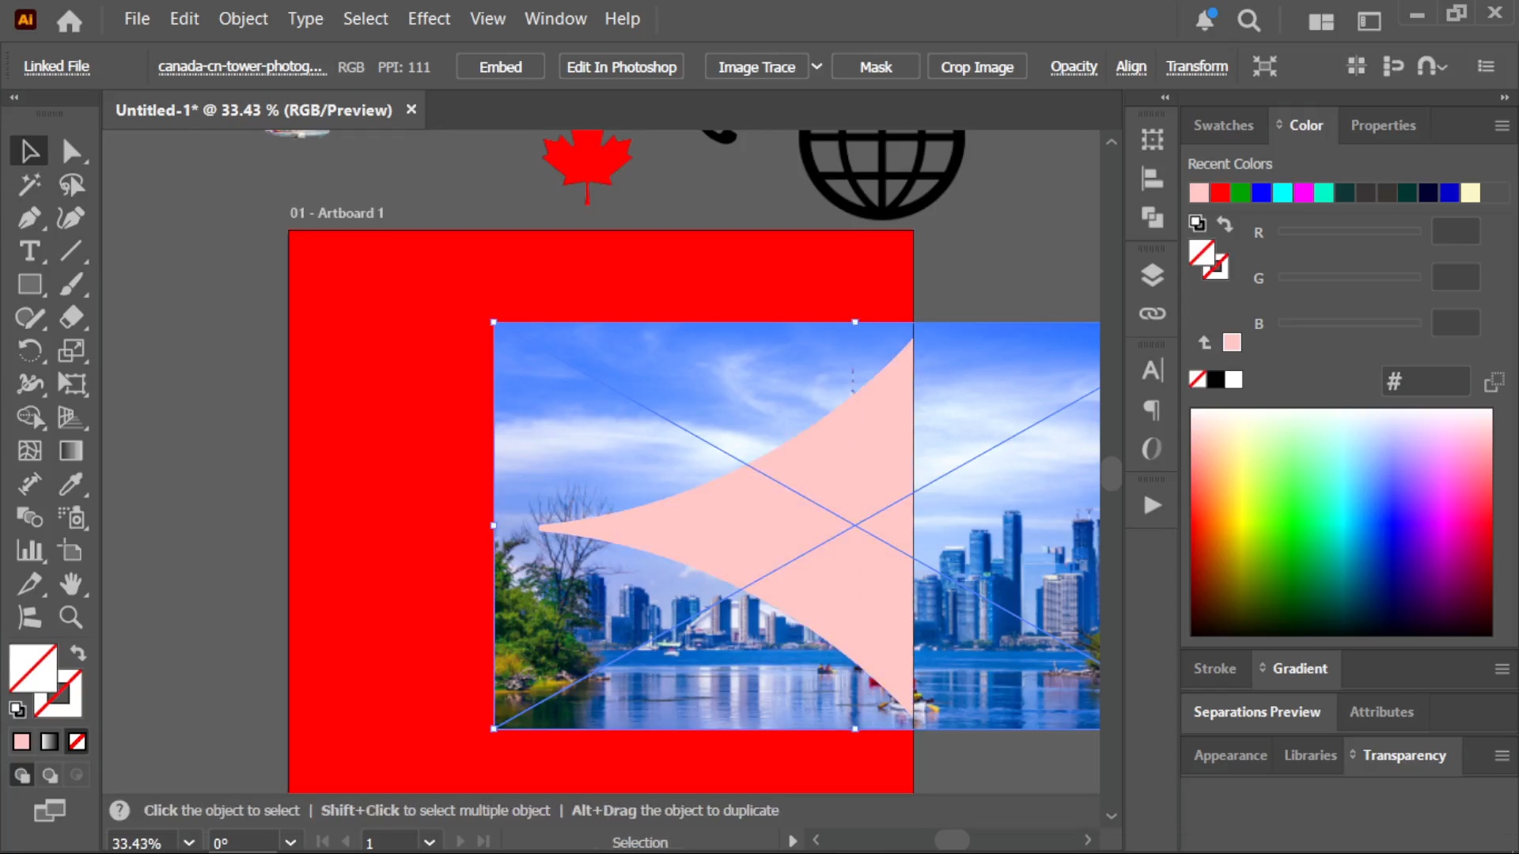Select the Scale tool

coord(71,351)
